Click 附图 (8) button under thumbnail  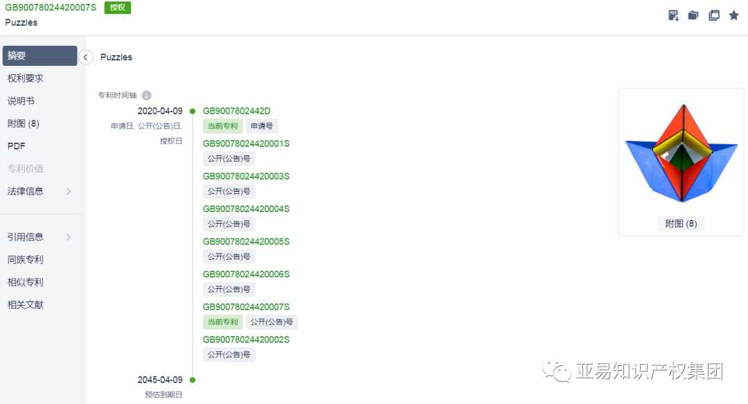(681, 224)
